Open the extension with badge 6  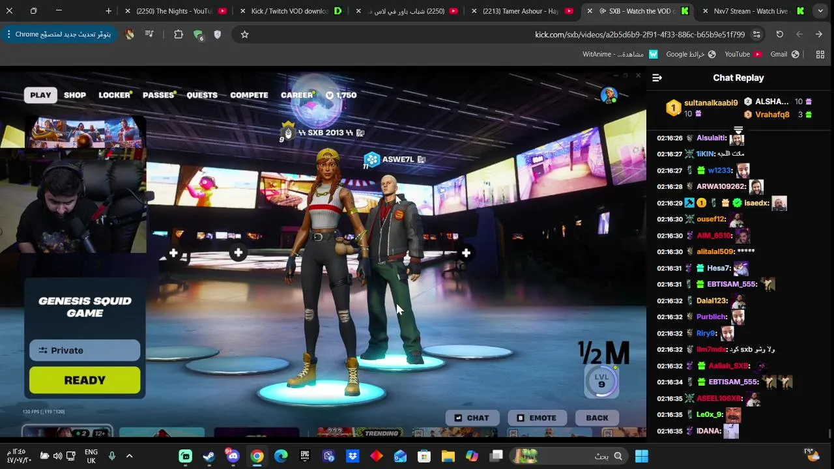click(x=198, y=35)
